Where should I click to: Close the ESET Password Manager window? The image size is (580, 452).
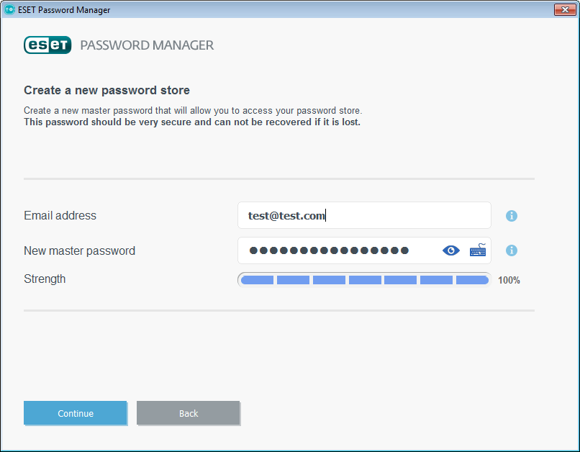[564, 9]
